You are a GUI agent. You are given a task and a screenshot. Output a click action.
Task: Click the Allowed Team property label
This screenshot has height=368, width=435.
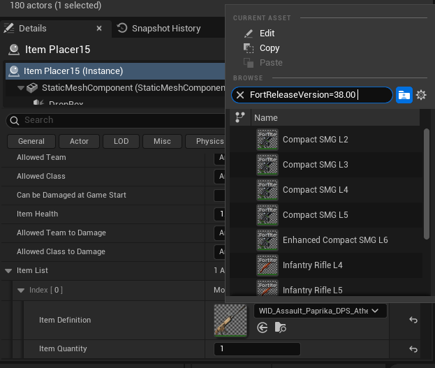(x=41, y=157)
